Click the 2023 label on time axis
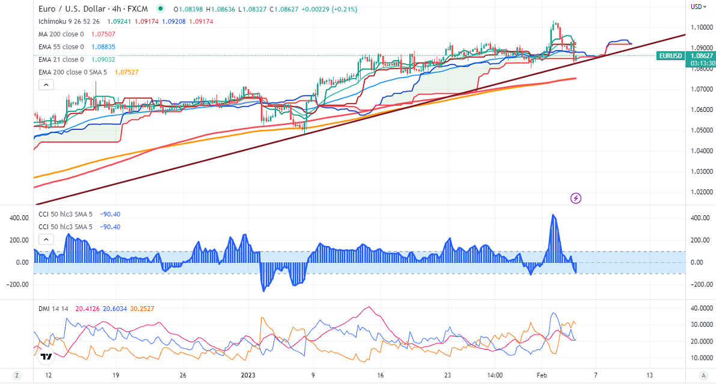This screenshot has width=716, height=385. click(x=248, y=375)
